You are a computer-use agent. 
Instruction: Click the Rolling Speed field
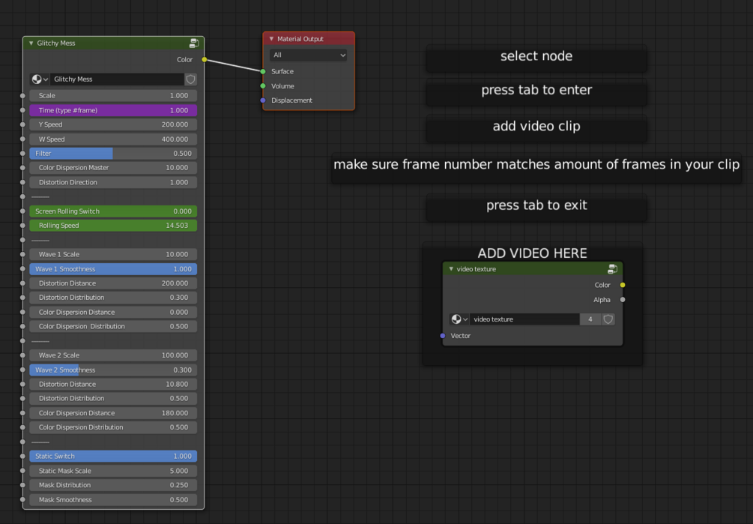(113, 225)
